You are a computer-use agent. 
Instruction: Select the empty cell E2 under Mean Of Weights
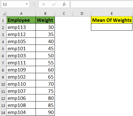point(112,27)
